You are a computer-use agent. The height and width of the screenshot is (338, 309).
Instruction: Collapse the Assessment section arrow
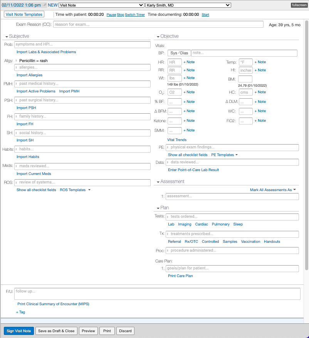(x=158, y=182)
